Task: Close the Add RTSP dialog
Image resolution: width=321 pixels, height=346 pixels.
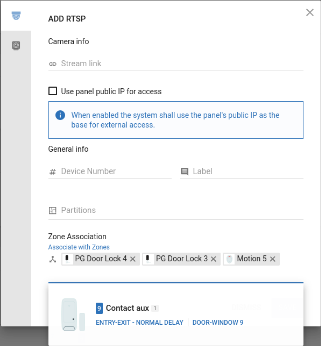Action: 310,13
